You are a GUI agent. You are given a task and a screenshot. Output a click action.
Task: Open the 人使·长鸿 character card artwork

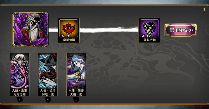[x=48, y=71]
